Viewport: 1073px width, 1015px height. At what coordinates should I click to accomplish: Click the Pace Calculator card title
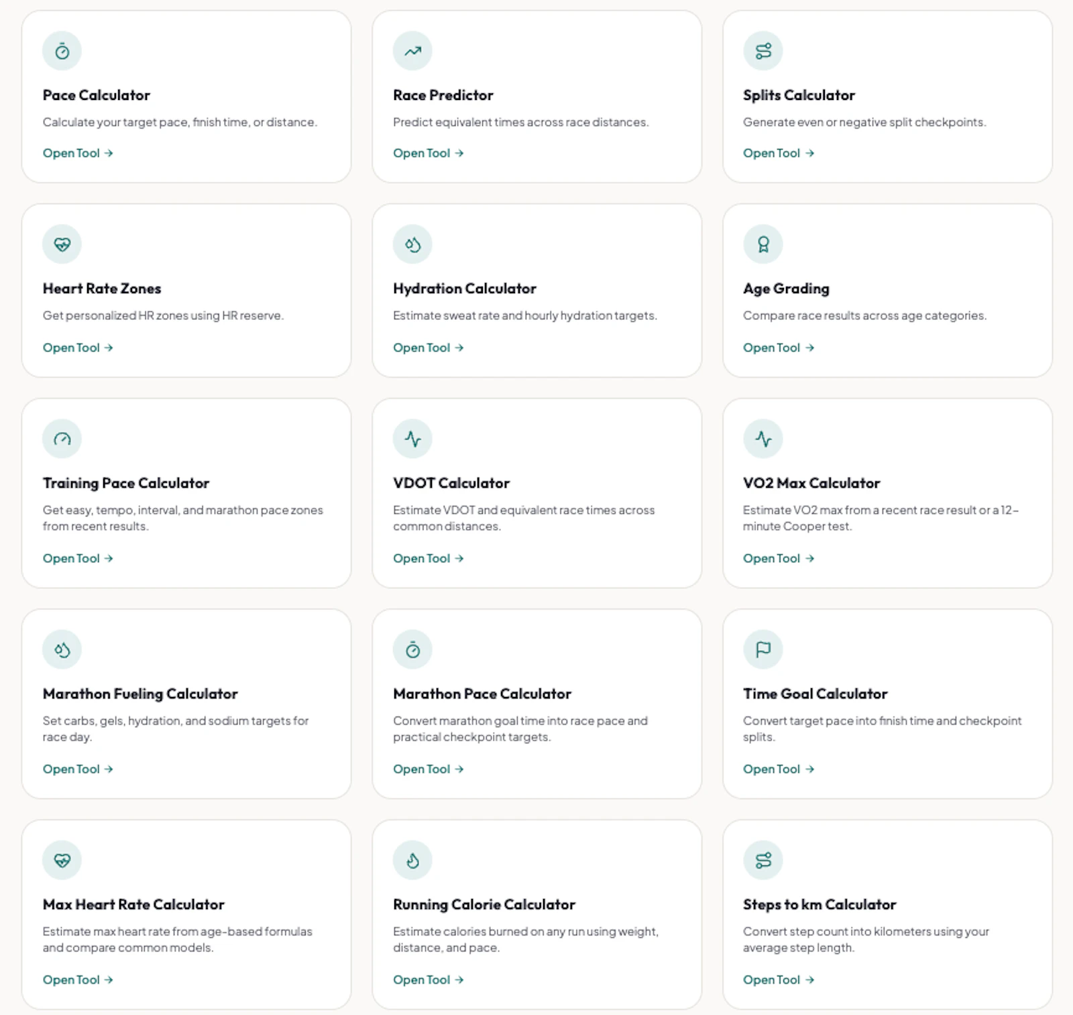97,95
